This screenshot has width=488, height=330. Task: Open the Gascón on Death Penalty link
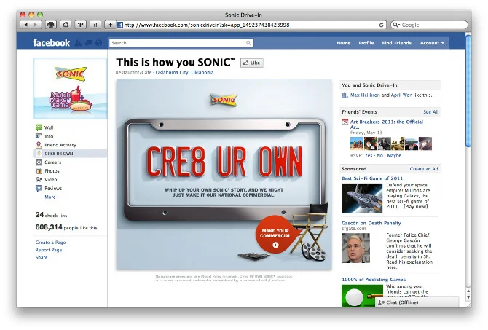[x=371, y=223]
